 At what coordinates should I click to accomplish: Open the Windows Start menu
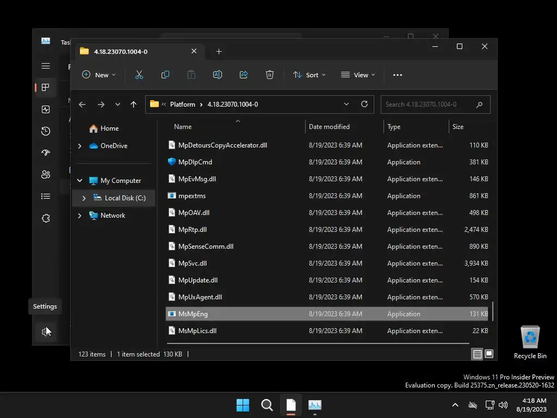[243, 405]
